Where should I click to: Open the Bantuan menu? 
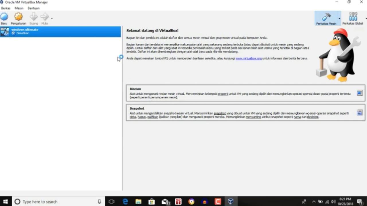(34, 8)
